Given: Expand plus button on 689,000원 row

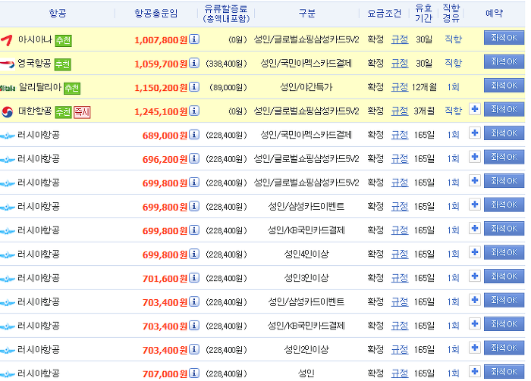Looking at the screenshot, I should [475, 133].
